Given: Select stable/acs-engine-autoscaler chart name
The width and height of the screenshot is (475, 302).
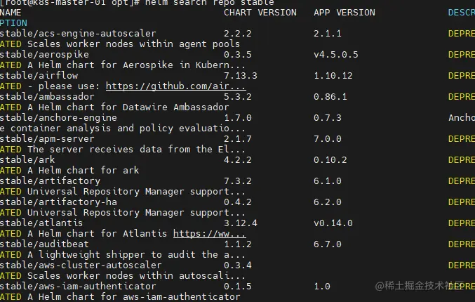Looking at the screenshot, I should pyautogui.click(x=78, y=33).
